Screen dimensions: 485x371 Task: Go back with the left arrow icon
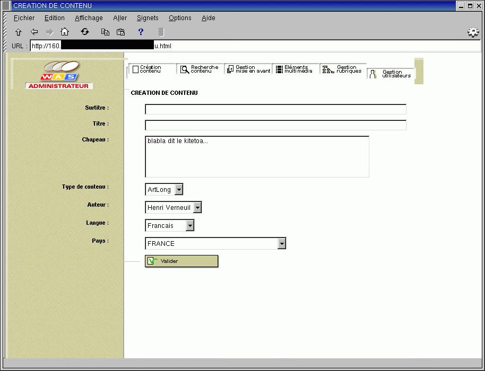[x=34, y=32]
